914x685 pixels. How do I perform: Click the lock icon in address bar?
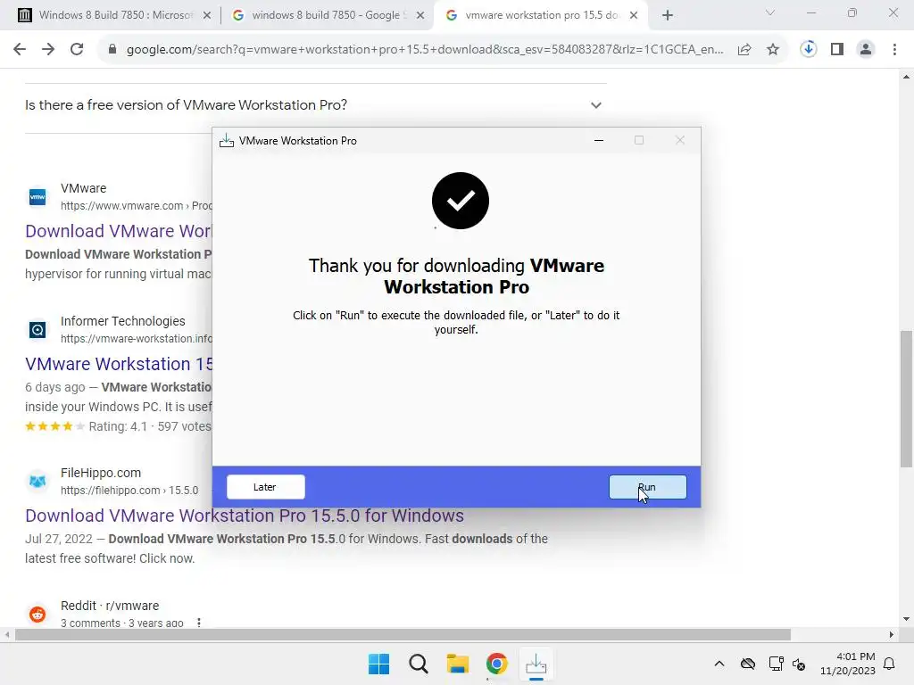pyautogui.click(x=112, y=50)
